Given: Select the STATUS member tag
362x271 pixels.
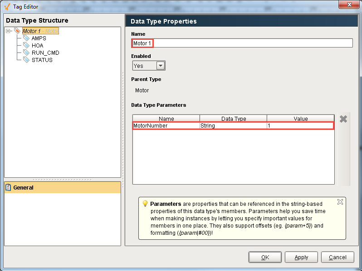Looking at the screenshot, I should pos(42,60).
